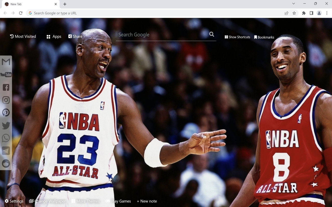
Task: Close the New Tab tab
Action: click(x=56, y=4)
